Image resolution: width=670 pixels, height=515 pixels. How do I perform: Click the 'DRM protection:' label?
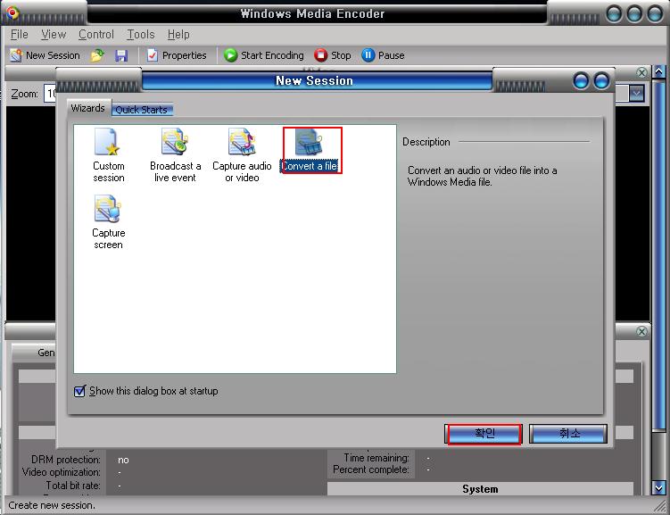click(x=65, y=460)
